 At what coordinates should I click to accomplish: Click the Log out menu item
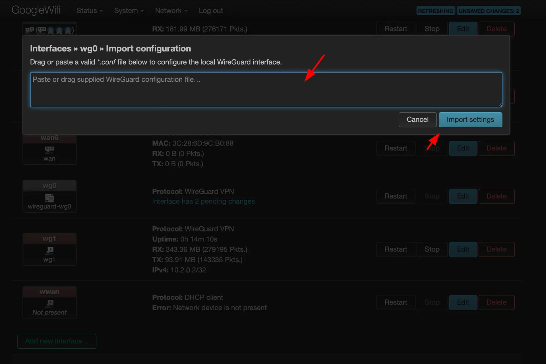tap(211, 10)
